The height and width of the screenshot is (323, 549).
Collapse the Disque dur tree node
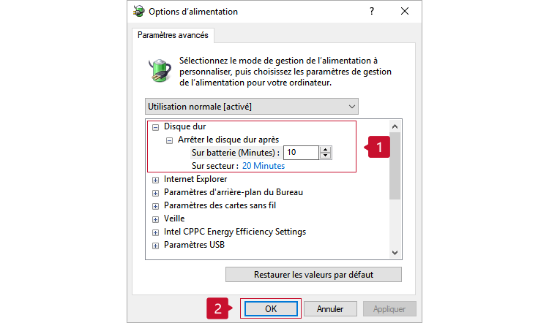[x=155, y=127]
